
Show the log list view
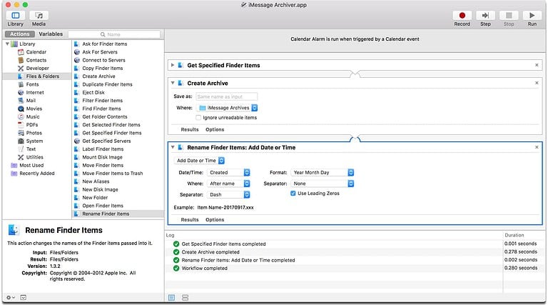(171, 297)
